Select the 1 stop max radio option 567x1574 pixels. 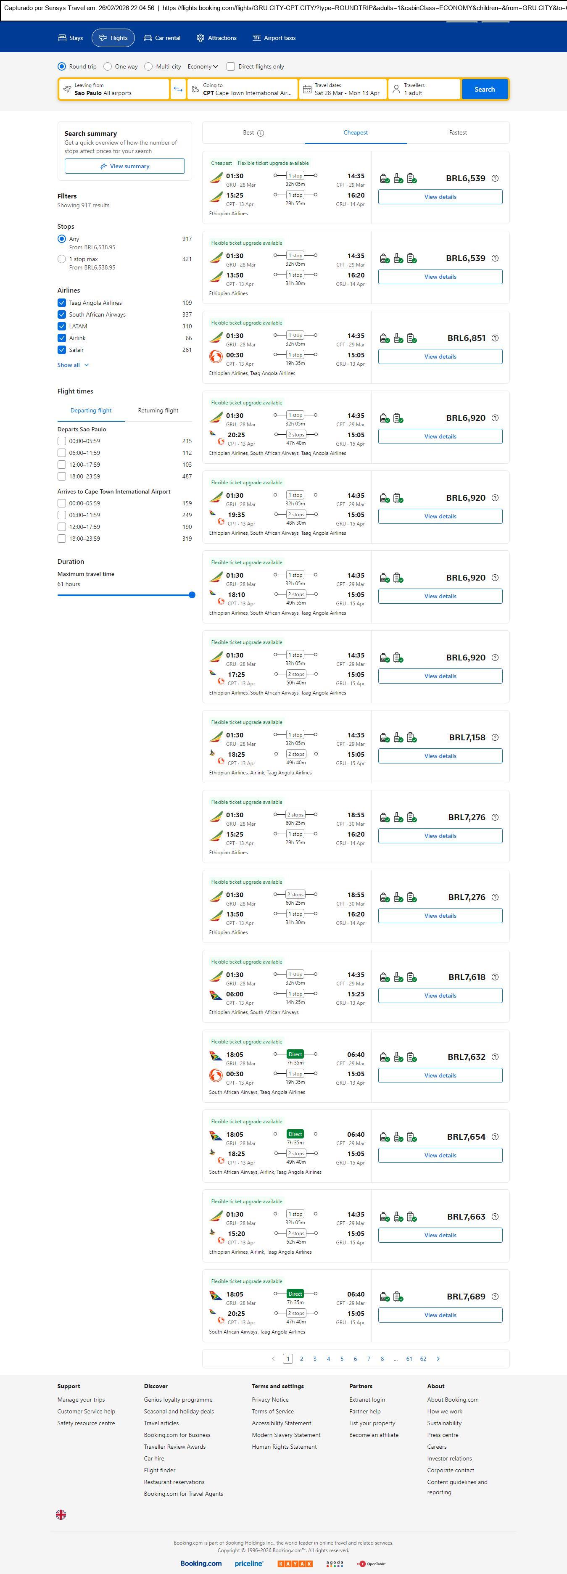(62, 259)
